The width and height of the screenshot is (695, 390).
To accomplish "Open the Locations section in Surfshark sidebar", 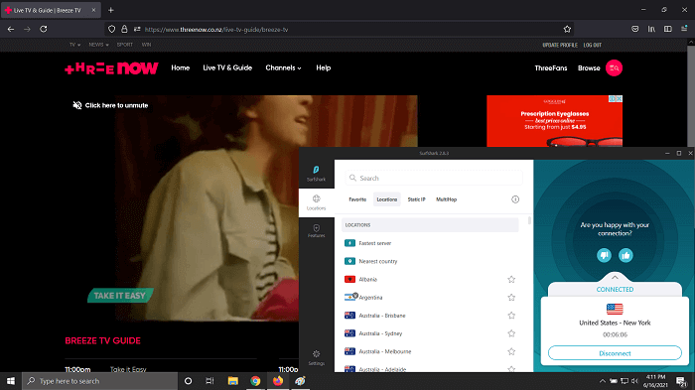I will [316, 202].
